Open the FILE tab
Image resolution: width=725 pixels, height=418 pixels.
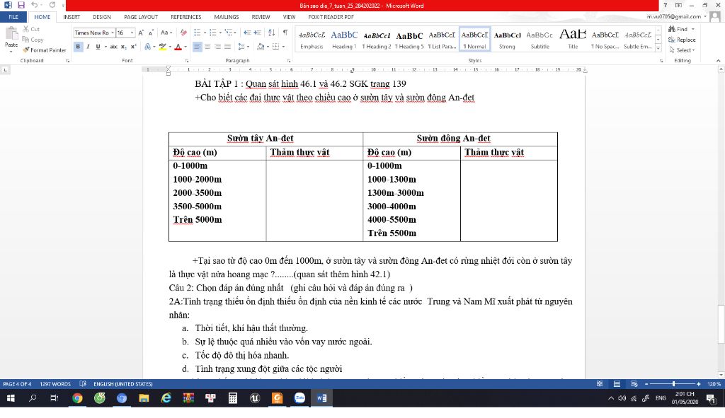pyautogui.click(x=13, y=17)
